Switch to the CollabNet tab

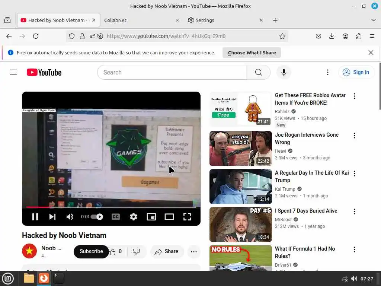(142, 20)
